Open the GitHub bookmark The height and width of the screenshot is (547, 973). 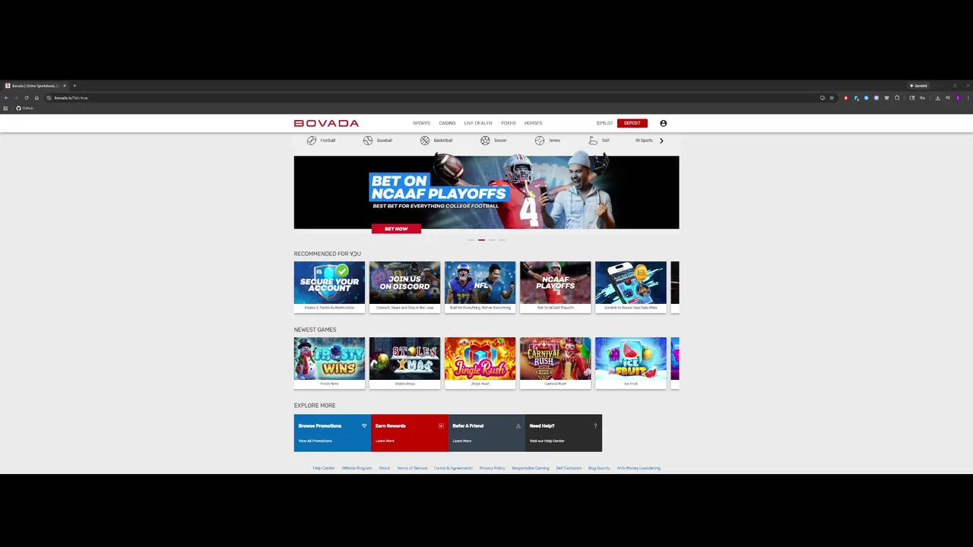(25, 108)
